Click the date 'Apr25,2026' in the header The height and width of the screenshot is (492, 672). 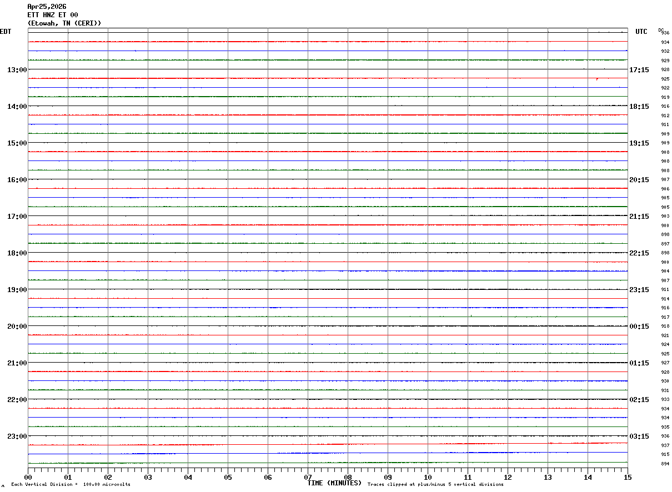point(47,7)
